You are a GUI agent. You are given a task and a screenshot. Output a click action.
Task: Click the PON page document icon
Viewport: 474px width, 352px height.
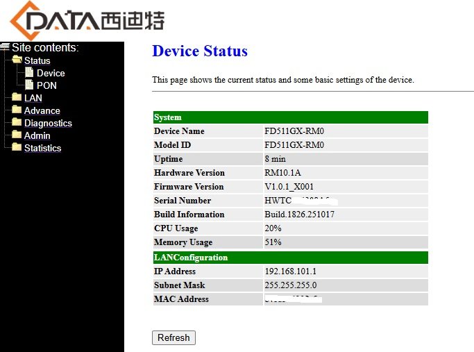(x=29, y=85)
